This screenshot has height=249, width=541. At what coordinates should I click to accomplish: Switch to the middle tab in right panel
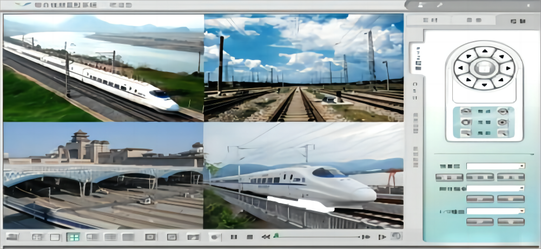pos(473,21)
